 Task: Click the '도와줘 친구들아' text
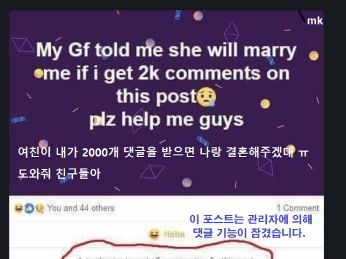point(59,173)
